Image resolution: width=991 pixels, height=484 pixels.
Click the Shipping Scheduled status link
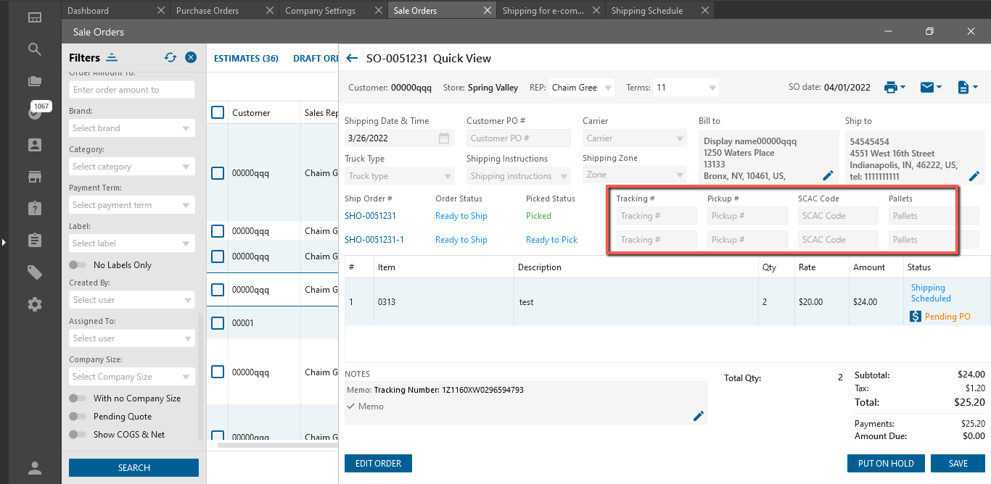[931, 293]
